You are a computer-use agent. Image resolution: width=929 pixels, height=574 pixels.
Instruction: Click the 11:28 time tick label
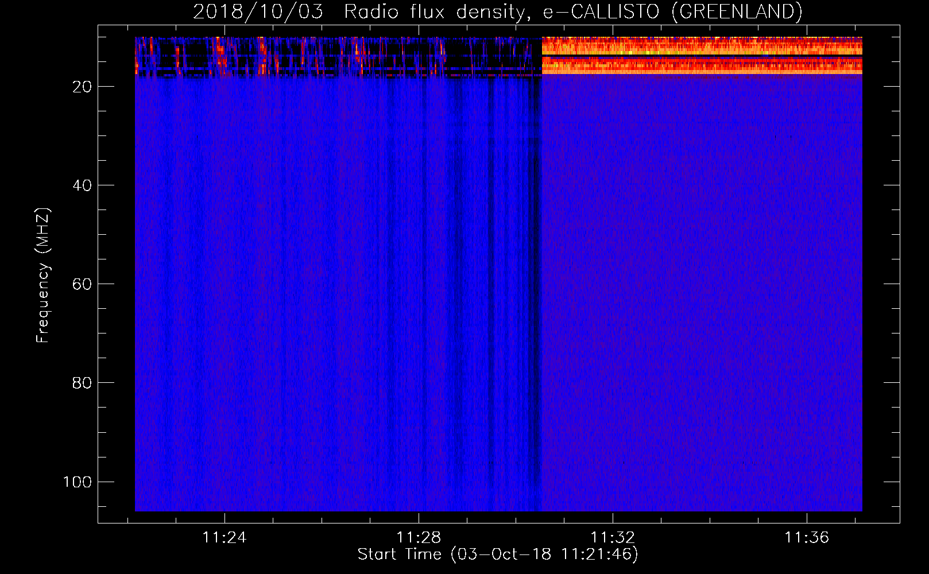tap(419, 537)
